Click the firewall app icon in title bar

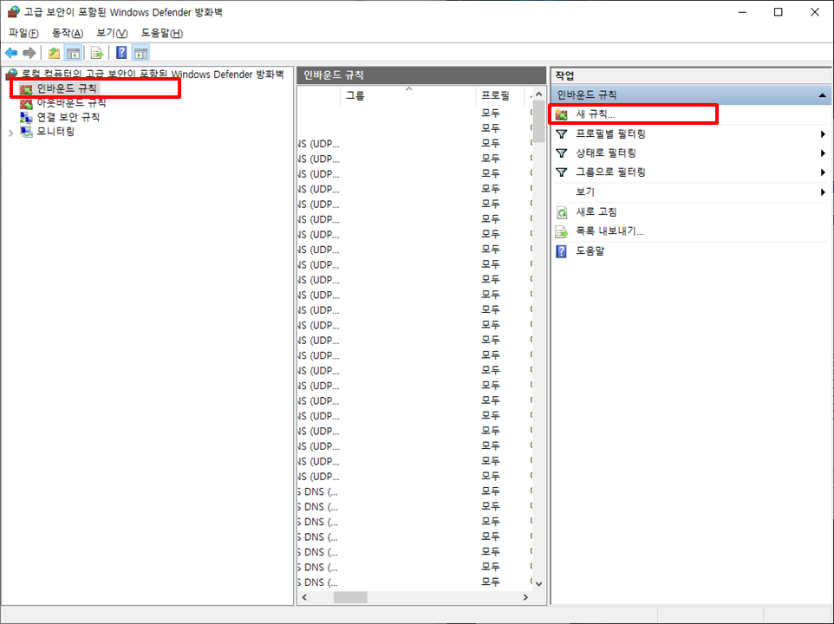pyautogui.click(x=13, y=11)
